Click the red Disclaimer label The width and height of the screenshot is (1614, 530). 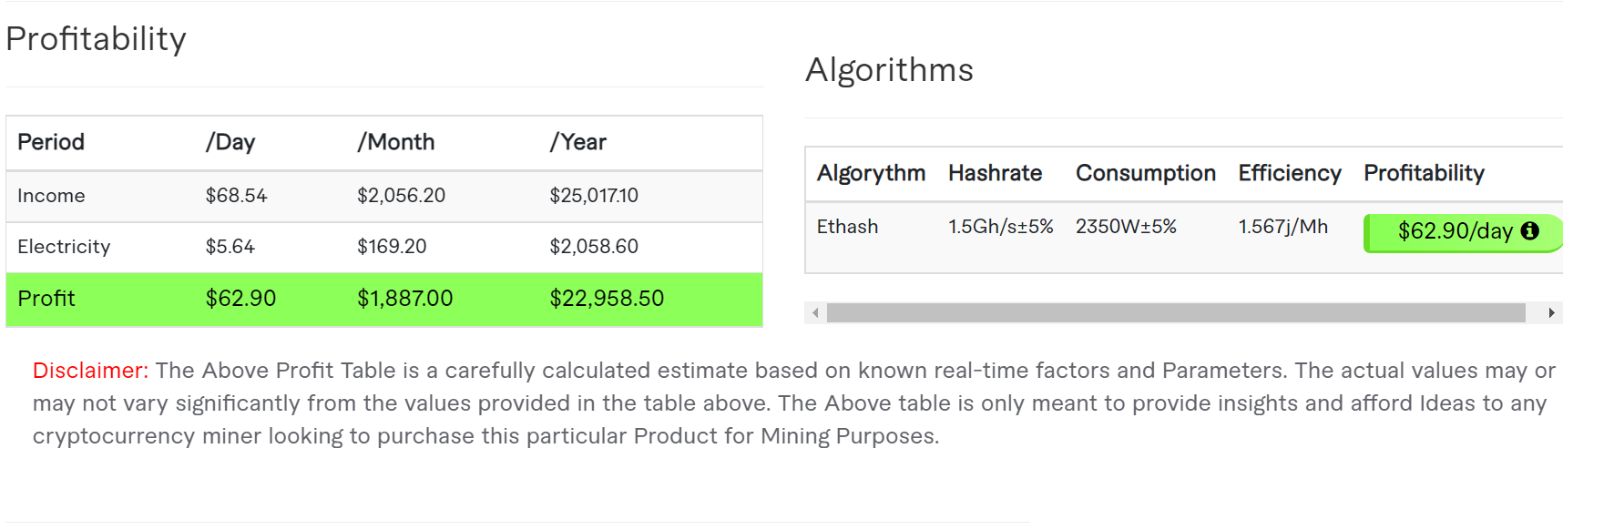click(x=90, y=371)
